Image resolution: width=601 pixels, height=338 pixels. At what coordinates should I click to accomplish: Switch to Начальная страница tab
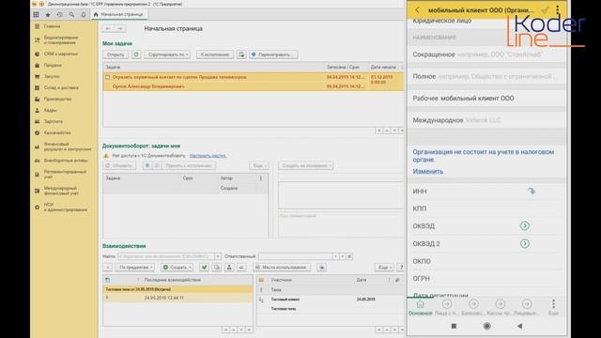point(118,15)
